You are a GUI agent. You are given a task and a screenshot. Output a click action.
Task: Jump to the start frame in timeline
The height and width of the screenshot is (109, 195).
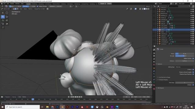click(71, 97)
